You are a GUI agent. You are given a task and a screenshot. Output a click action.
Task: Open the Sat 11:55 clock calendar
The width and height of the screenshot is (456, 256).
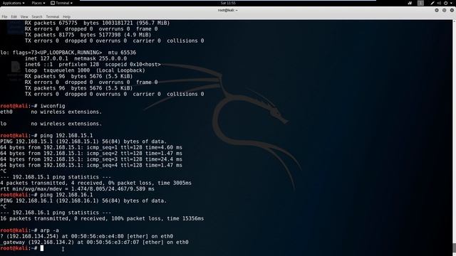click(x=228, y=3)
